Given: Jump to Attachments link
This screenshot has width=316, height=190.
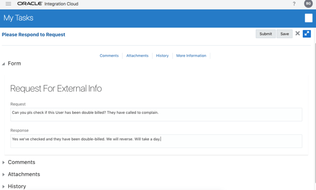Looking at the screenshot, I should [137, 55].
